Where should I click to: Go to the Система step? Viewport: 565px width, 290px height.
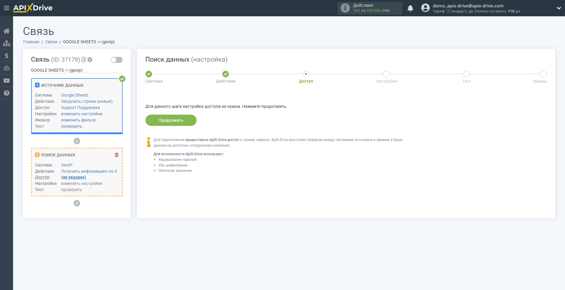pos(149,74)
